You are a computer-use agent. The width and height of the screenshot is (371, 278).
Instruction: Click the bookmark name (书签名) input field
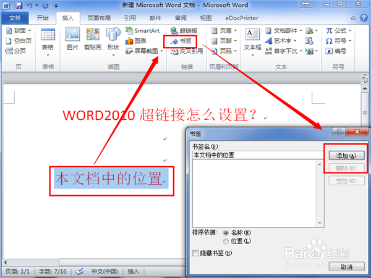(x=258, y=155)
